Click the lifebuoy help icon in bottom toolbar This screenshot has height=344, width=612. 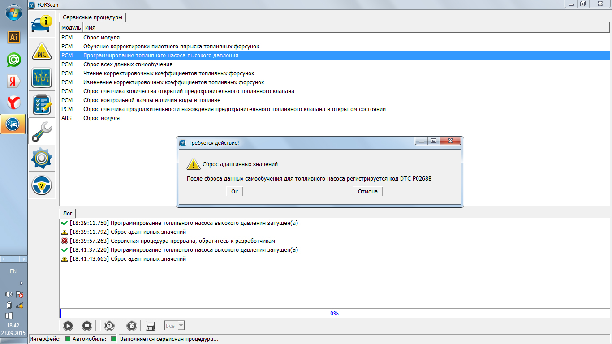109,326
